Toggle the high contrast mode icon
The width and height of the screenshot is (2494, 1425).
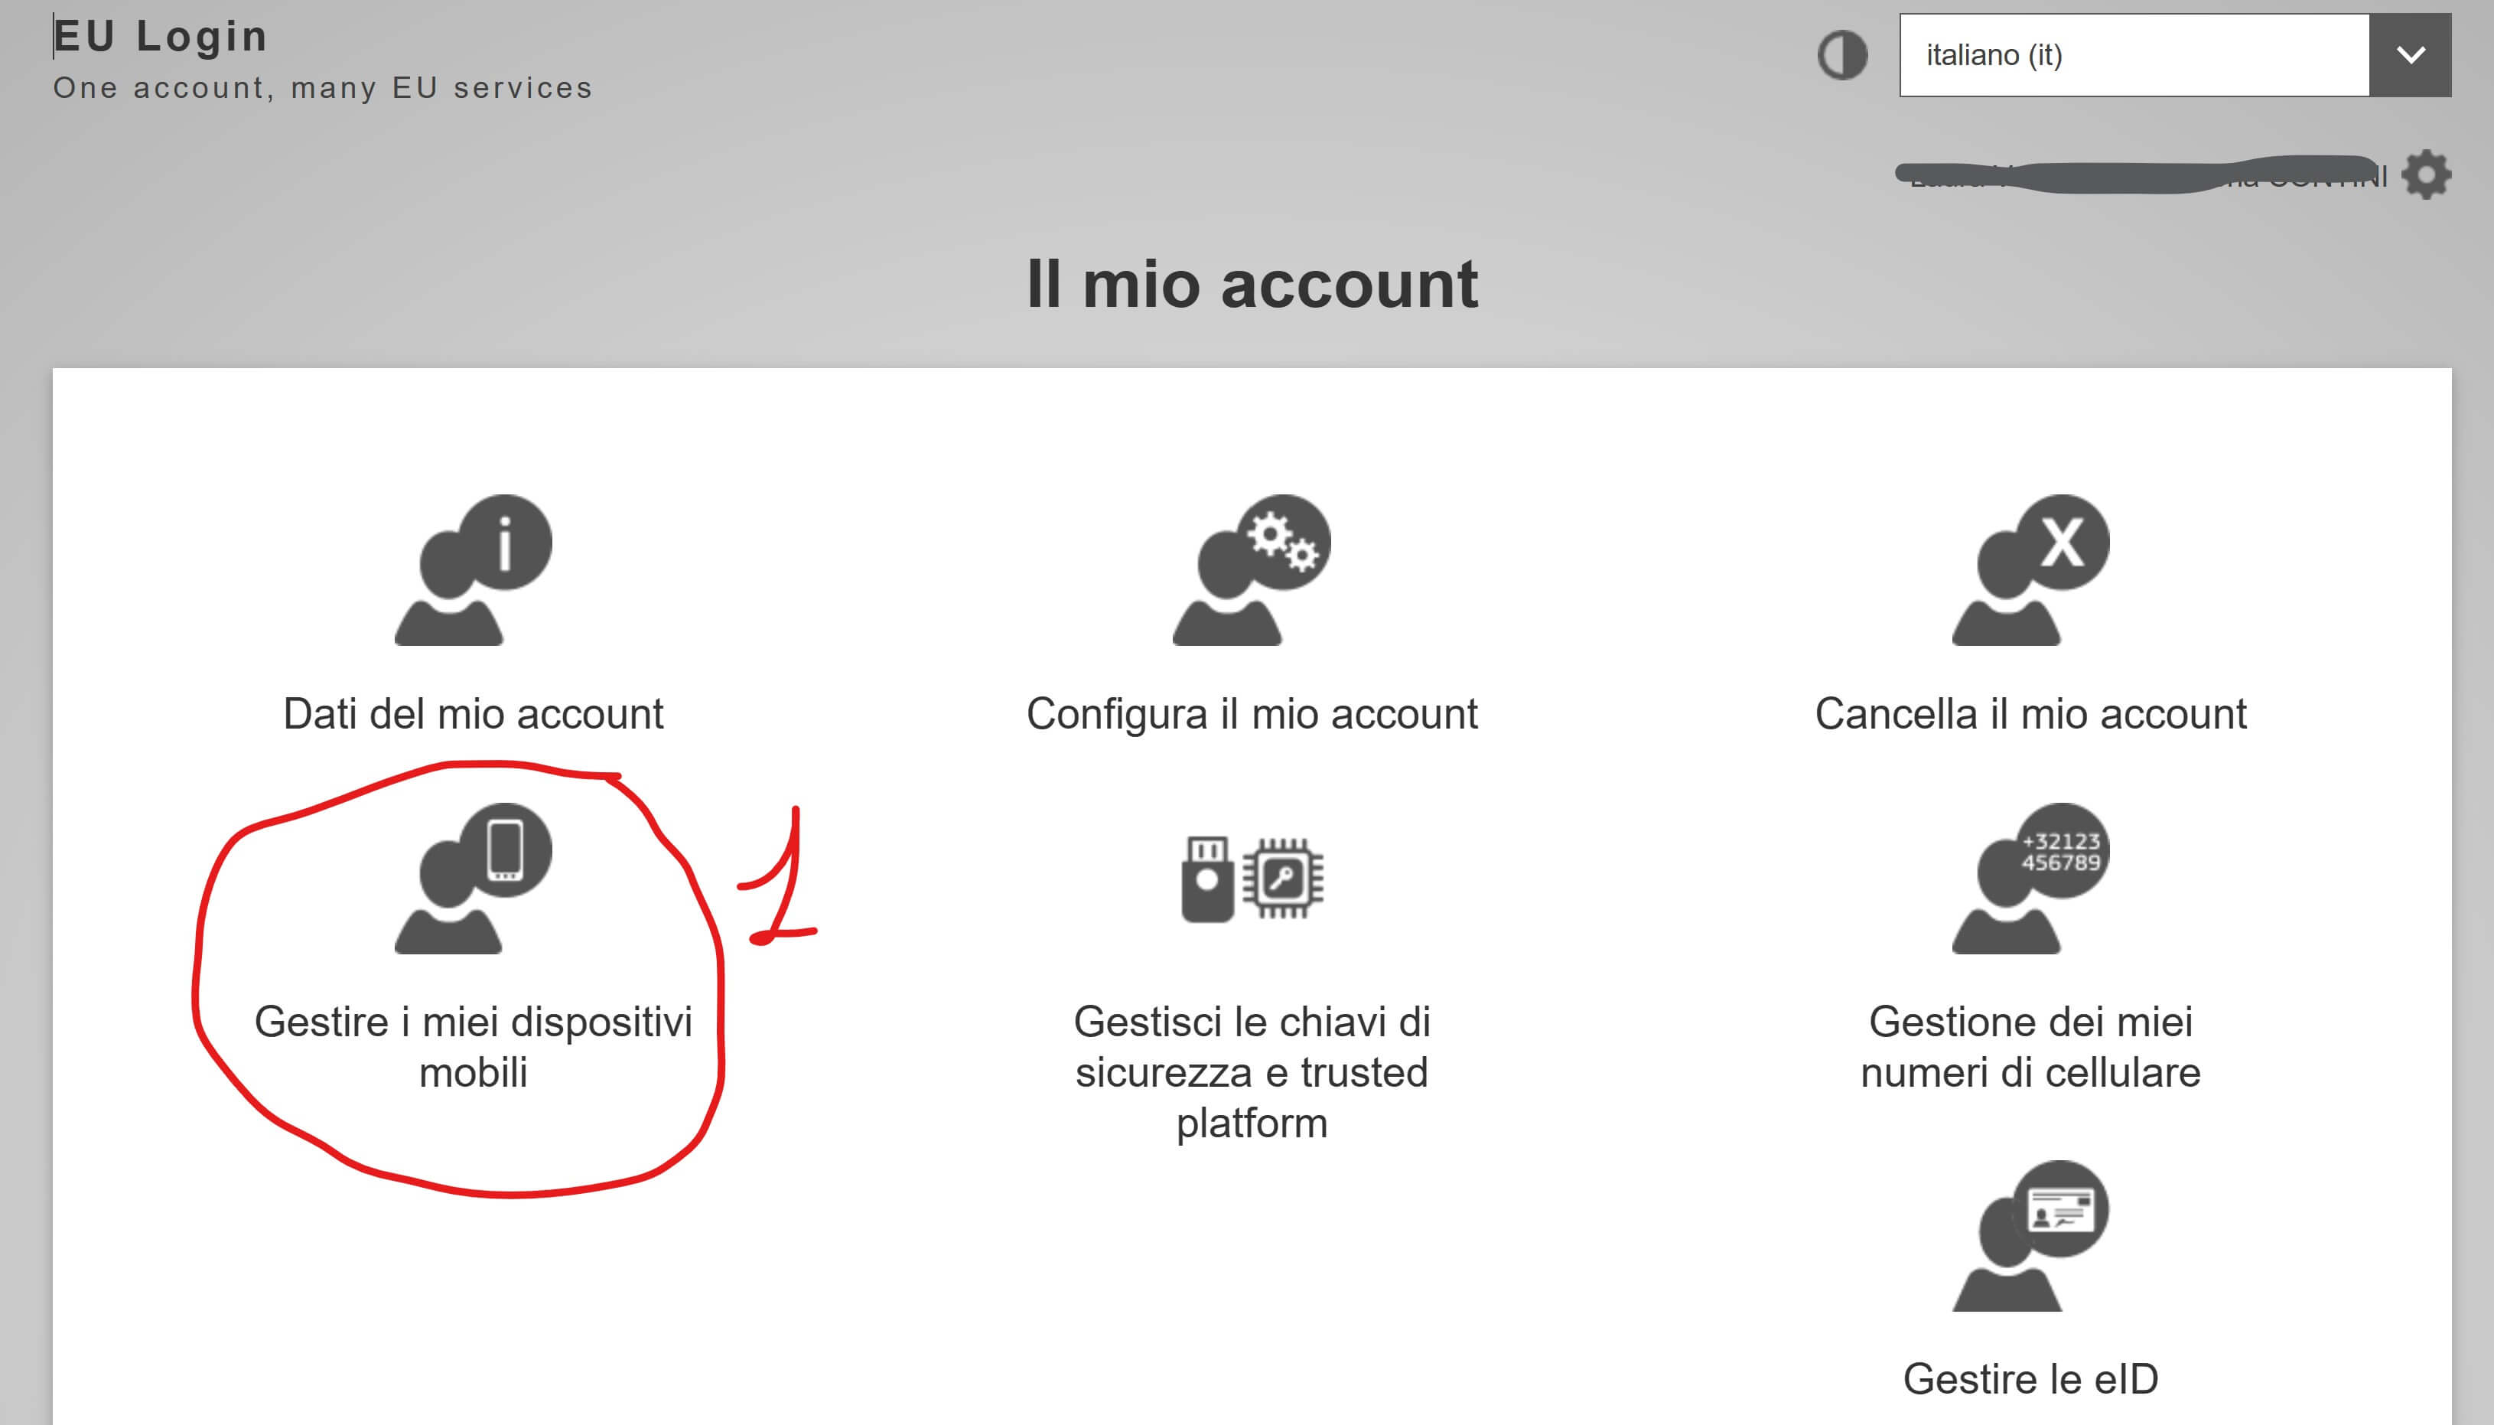click(1843, 55)
